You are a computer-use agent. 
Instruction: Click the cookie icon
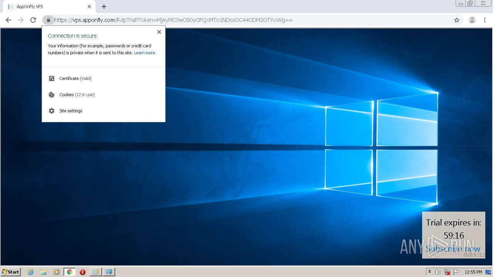pos(52,95)
